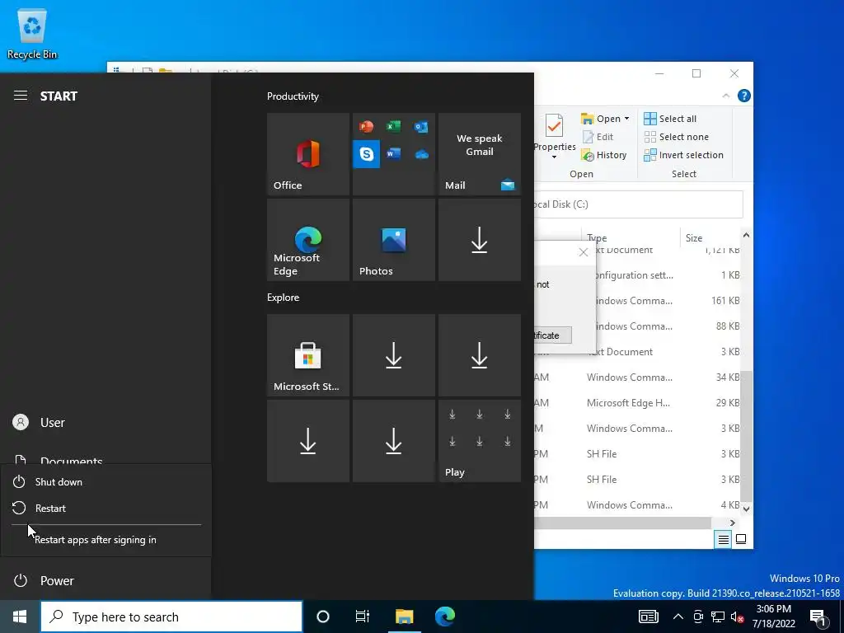Expand the Open dropdown arrow in ribbon
The image size is (844, 633).
tap(626, 119)
